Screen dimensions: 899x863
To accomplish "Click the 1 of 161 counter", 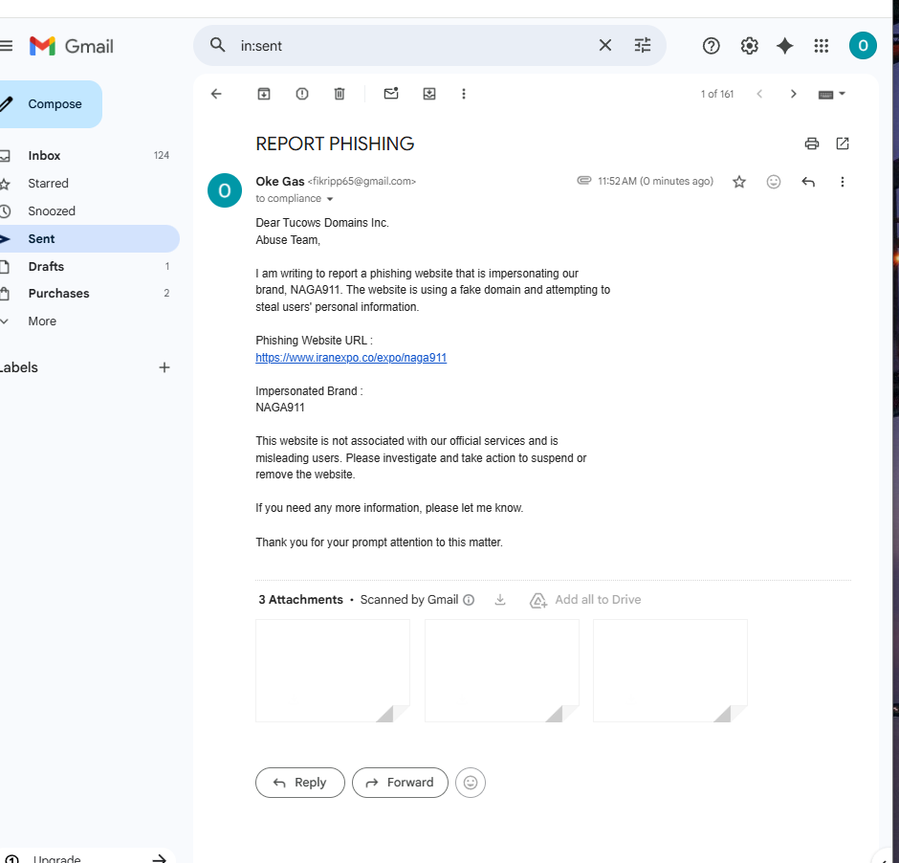I will tap(716, 94).
